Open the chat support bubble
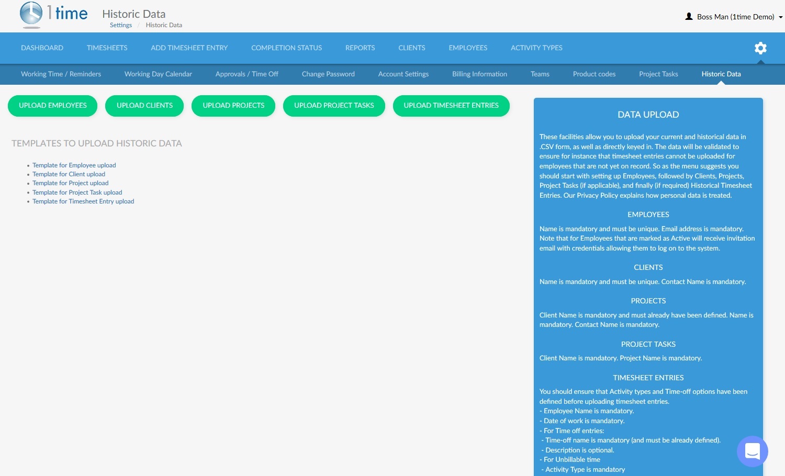 752,451
